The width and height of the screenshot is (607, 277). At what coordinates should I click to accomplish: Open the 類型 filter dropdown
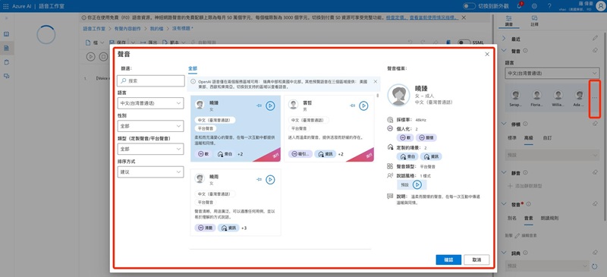point(150,149)
